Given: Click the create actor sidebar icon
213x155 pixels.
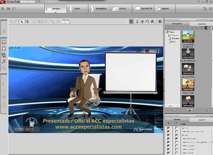Looking at the screenshot, I should (x=4, y=42).
